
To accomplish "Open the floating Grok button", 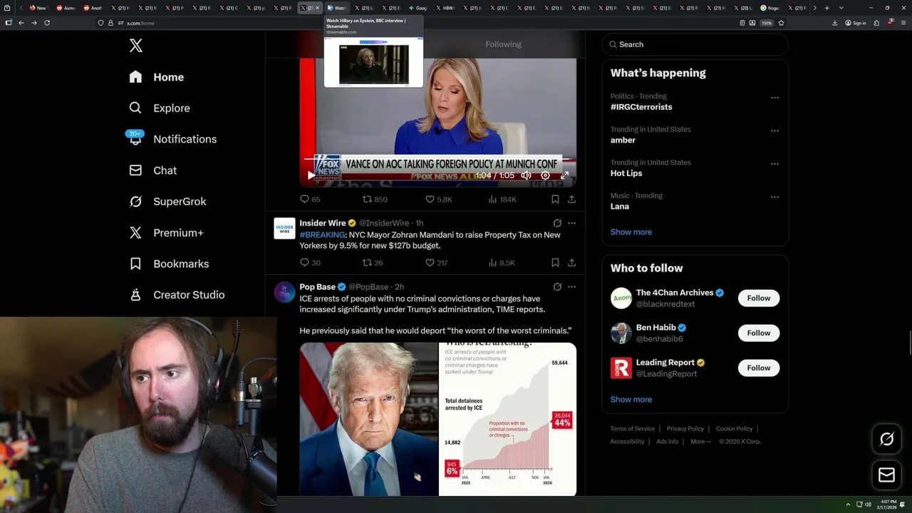I will click(886, 440).
